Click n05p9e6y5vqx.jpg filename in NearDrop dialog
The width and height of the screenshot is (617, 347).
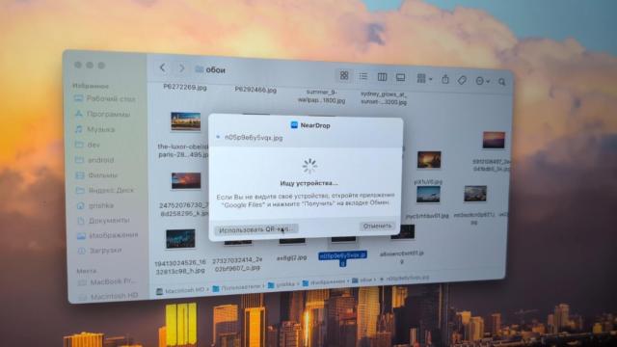tap(254, 138)
